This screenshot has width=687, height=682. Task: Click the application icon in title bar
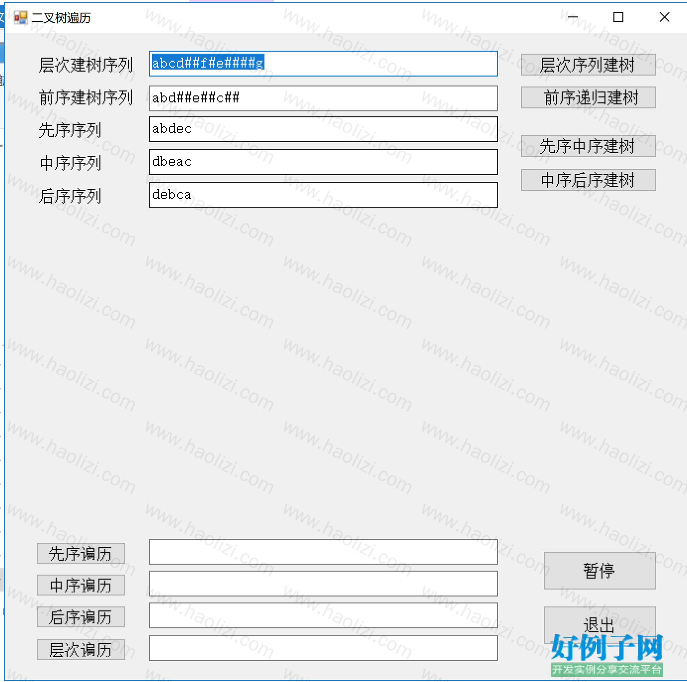(20, 18)
